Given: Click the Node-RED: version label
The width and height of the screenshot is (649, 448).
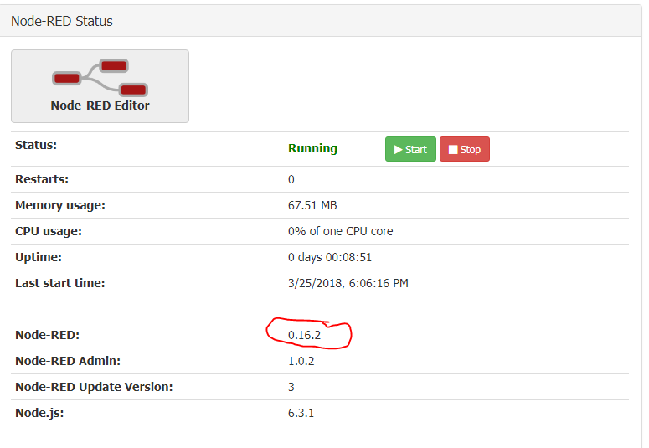Looking at the screenshot, I should point(47,335).
